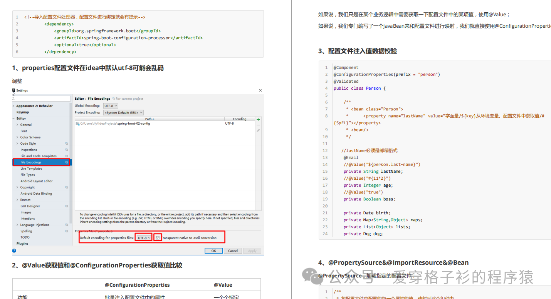
Task: Open the Plugins section
Action: (x=22, y=243)
